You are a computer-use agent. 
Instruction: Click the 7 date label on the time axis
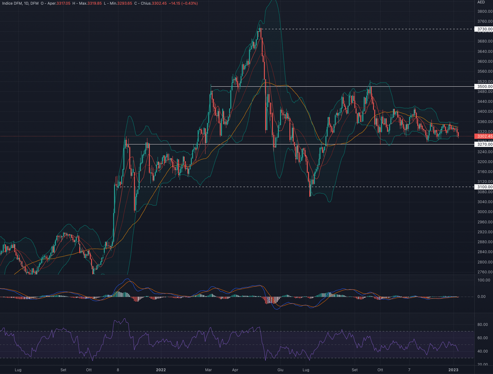click(409, 370)
